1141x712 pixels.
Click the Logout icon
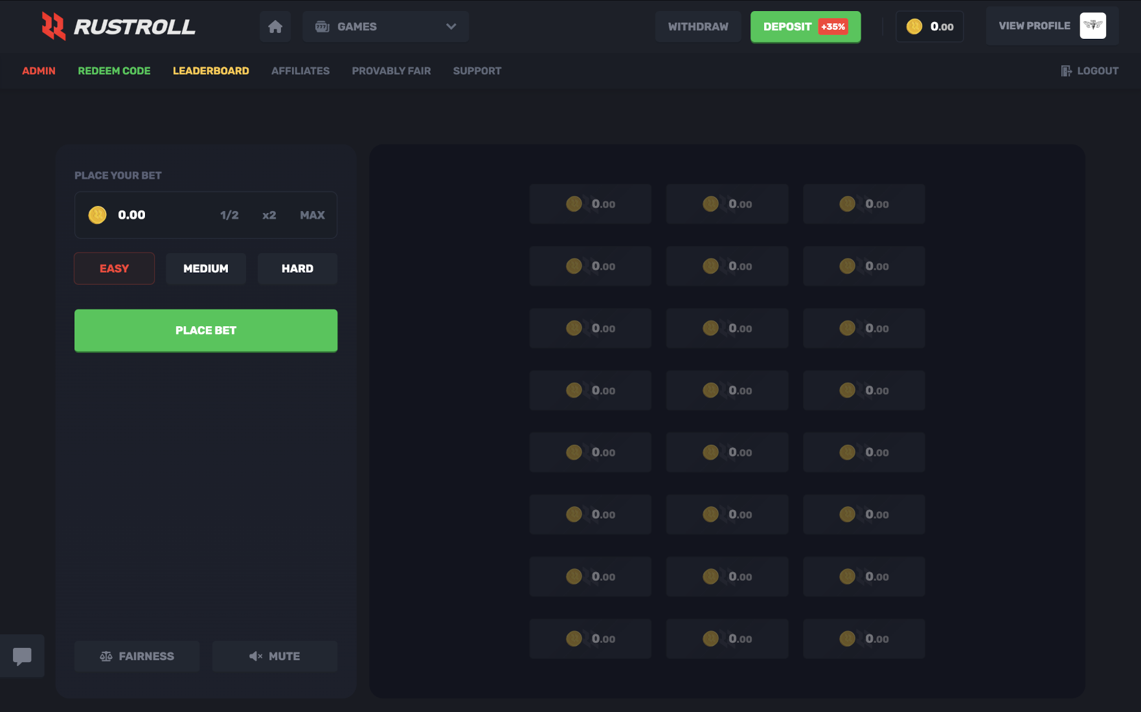(1066, 71)
